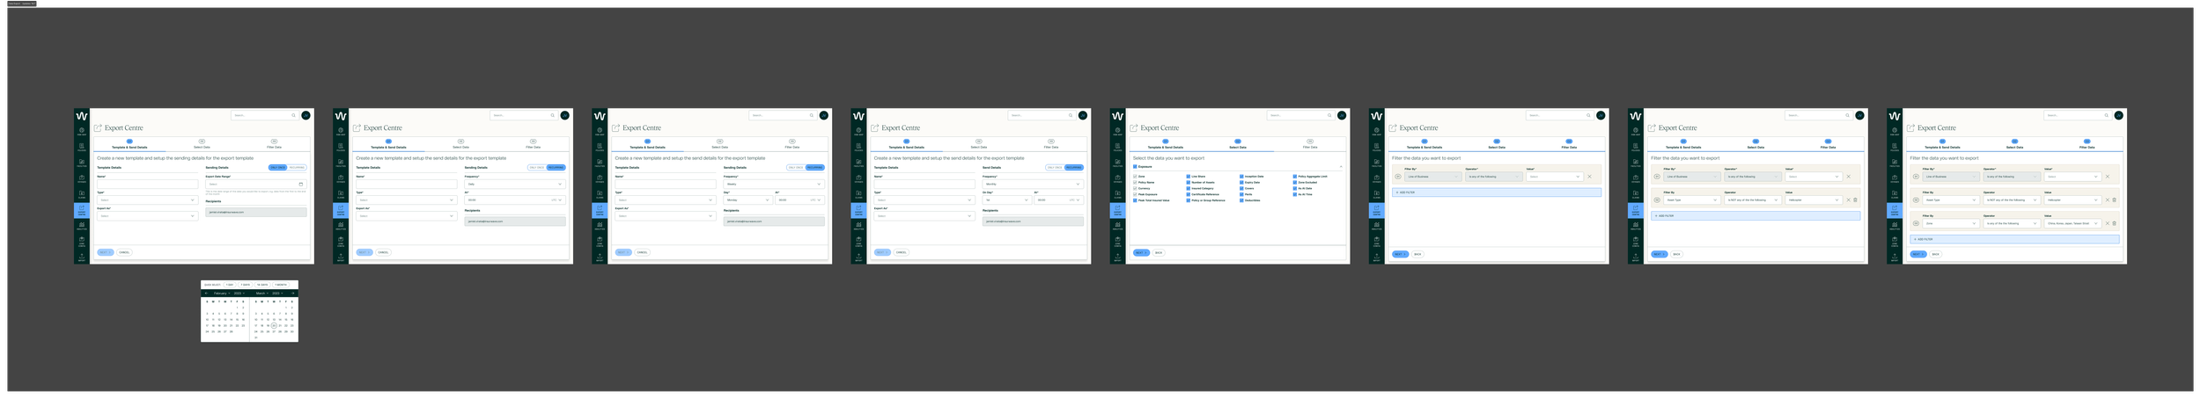Delete the Asset Type filter in two-filter frame
This screenshot has width=2201, height=399.
1855,199
